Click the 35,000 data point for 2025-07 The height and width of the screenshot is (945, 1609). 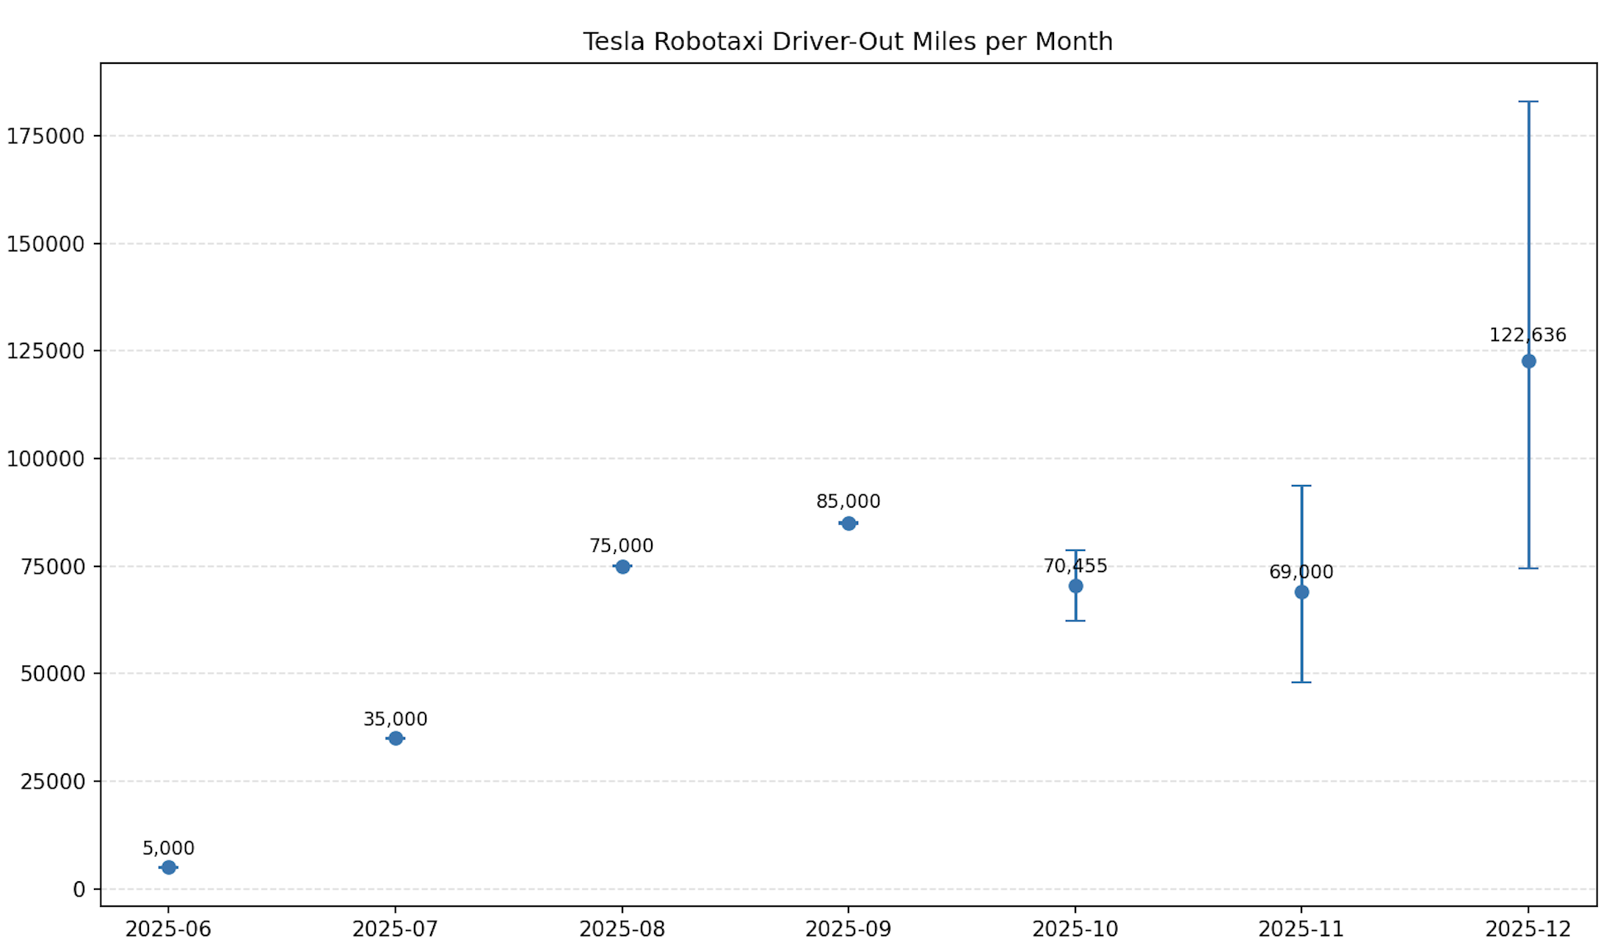(x=395, y=738)
